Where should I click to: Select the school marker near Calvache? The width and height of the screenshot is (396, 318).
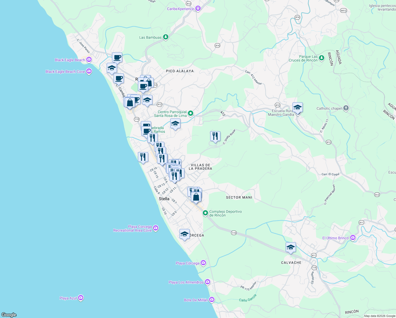coord(291,247)
